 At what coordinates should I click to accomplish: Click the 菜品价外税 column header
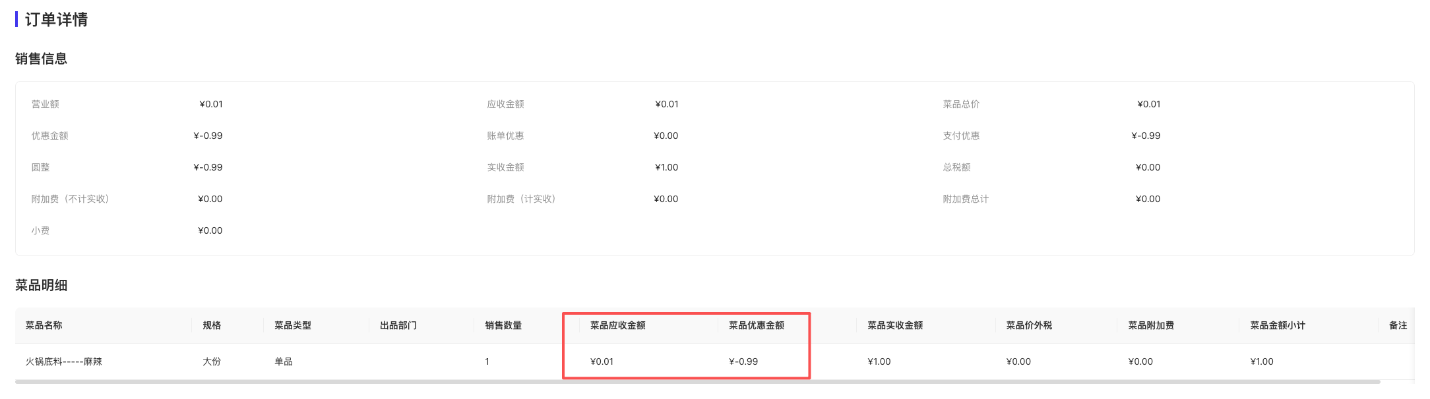1029,325
